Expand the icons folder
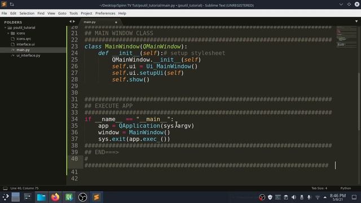 click(8, 33)
